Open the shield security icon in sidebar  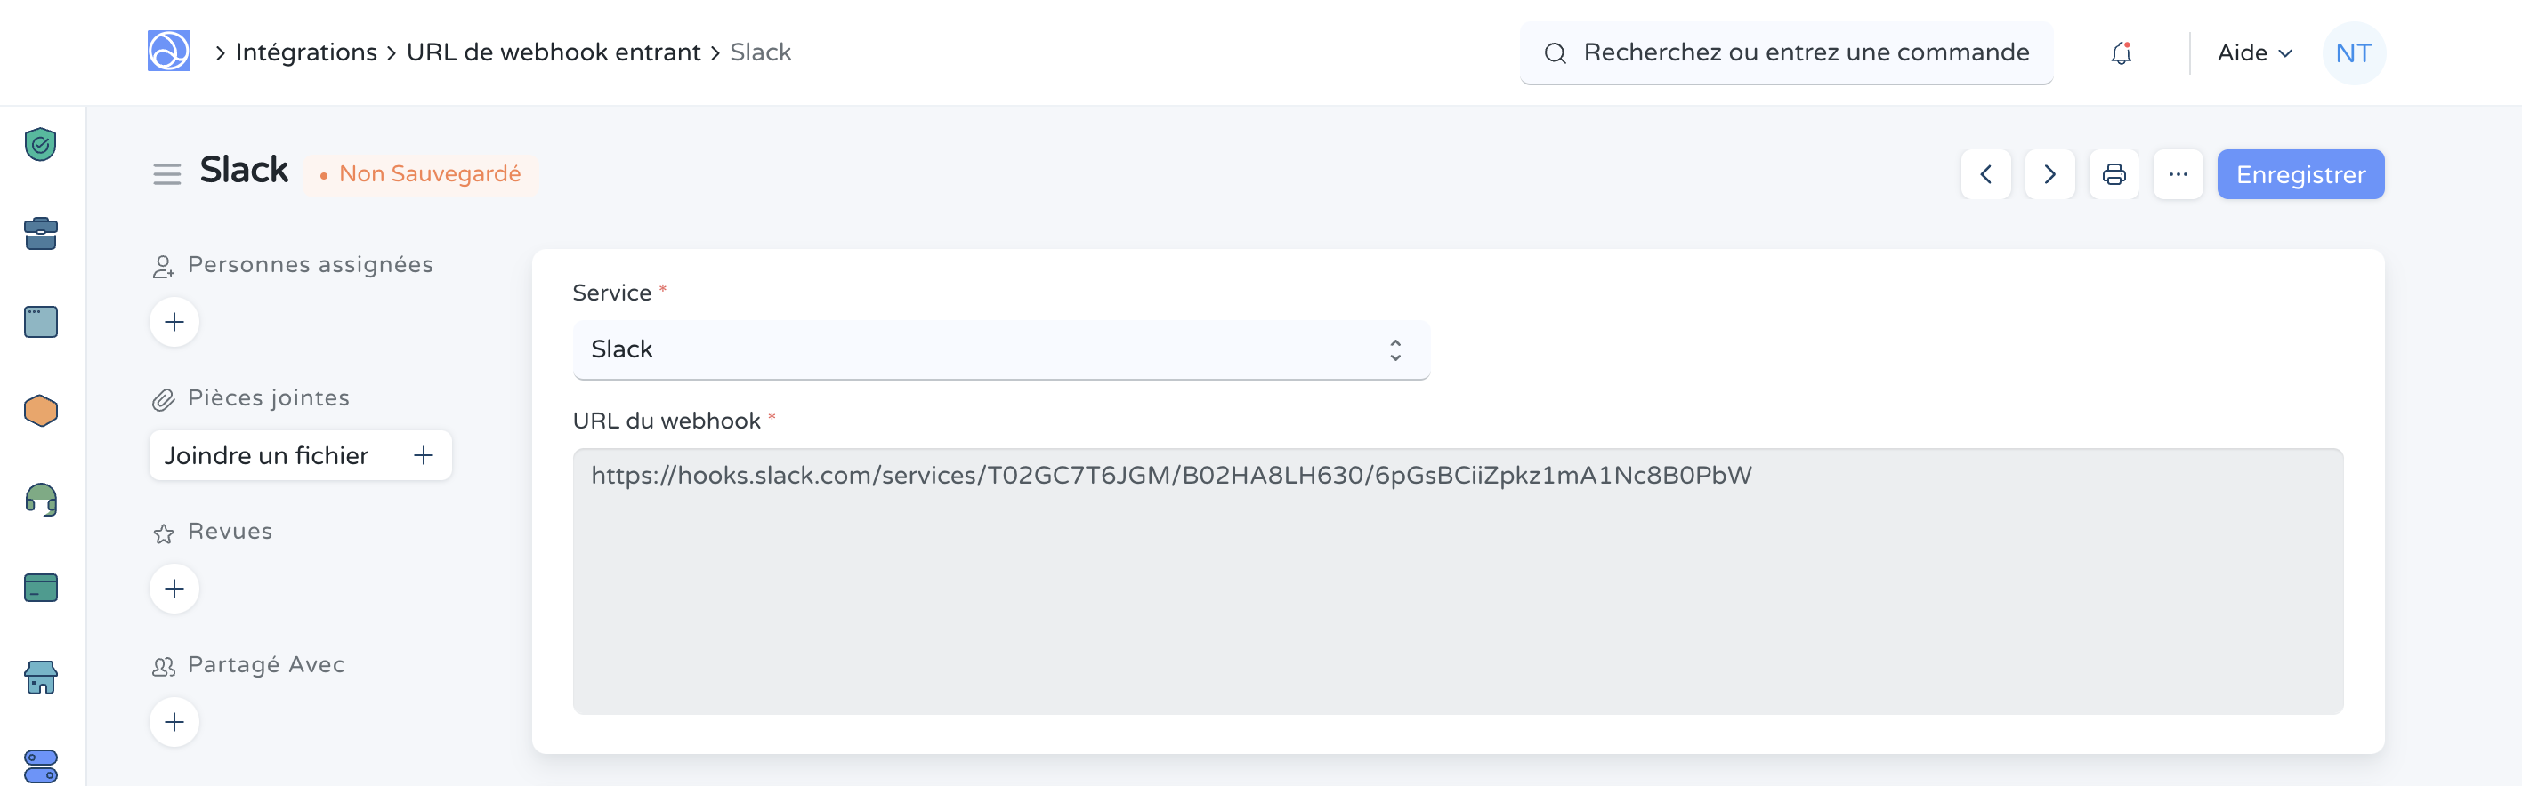[39, 144]
